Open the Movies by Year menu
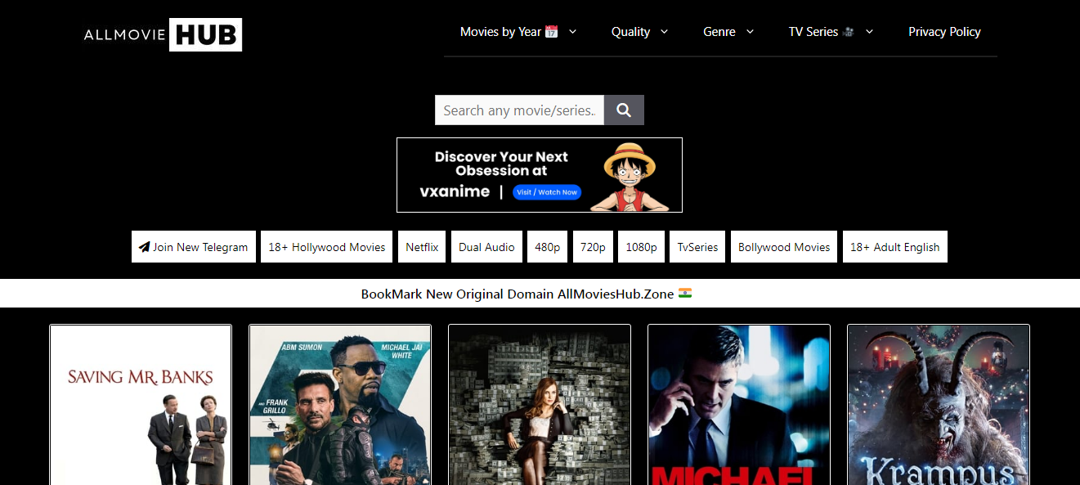This screenshot has width=1080, height=485. [518, 32]
